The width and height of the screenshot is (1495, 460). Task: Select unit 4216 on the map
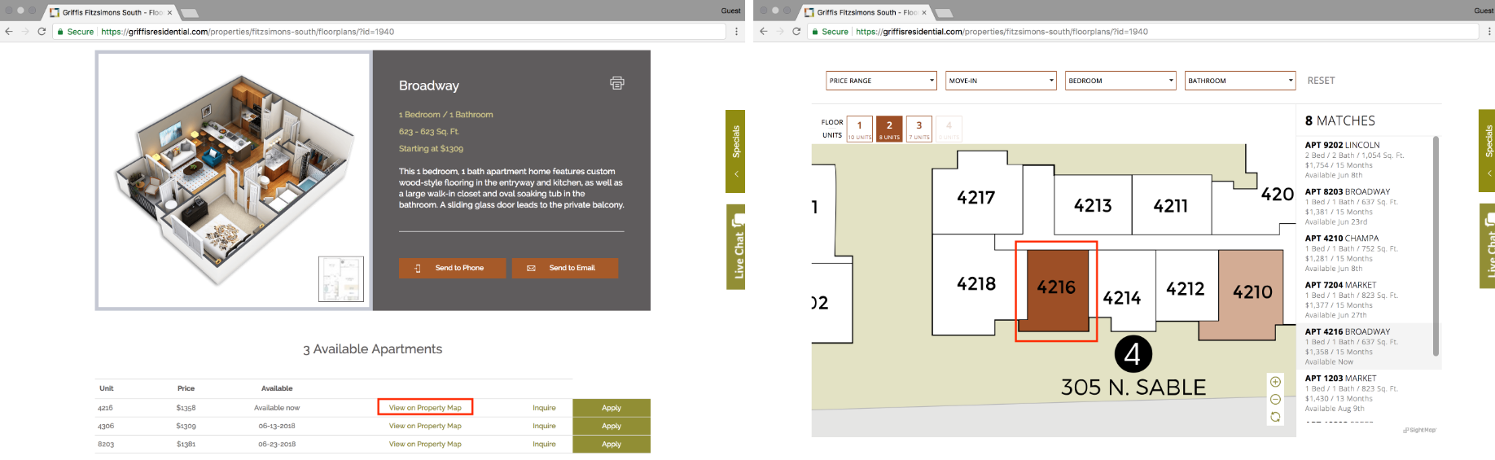coord(1057,290)
